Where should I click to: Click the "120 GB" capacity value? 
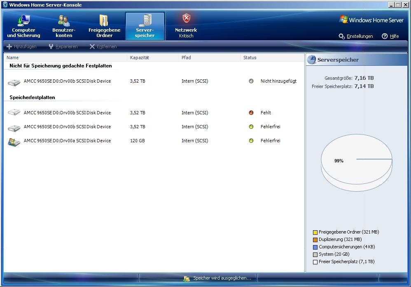(x=138, y=141)
